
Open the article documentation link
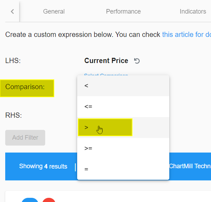click(x=187, y=34)
